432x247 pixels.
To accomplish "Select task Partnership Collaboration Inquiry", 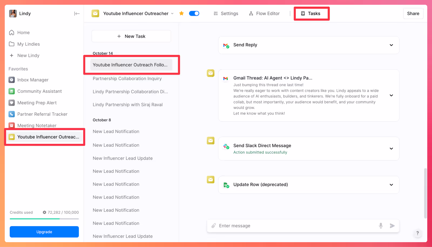I will [x=127, y=79].
